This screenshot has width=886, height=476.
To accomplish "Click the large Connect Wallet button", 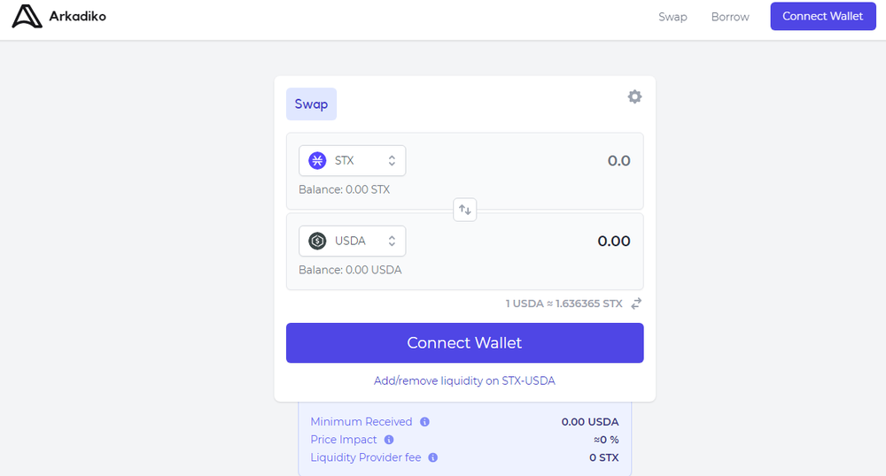I will pyautogui.click(x=464, y=343).
